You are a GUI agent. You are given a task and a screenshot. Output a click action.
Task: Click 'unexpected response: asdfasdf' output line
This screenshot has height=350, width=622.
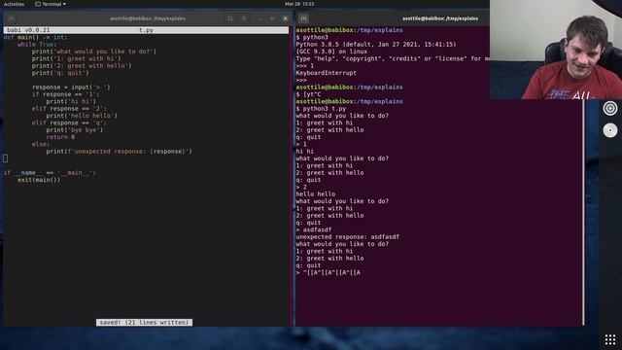pos(348,237)
